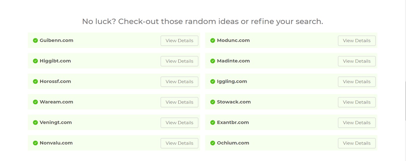The image size is (406, 161).
Task: Open View Details for Horossf.com
Action: [x=179, y=82]
